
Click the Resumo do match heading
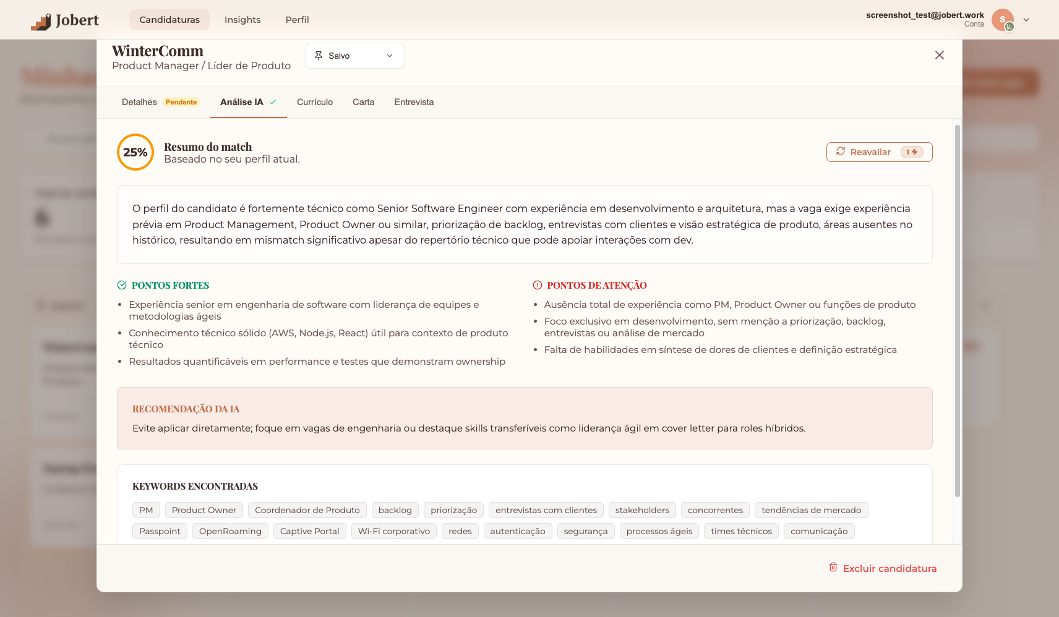[208, 147]
